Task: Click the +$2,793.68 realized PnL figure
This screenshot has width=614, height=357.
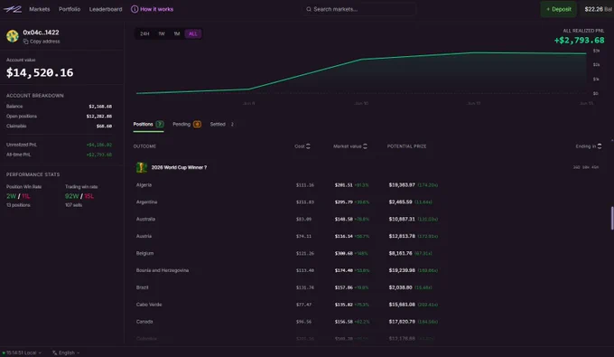Action: coord(579,40)
